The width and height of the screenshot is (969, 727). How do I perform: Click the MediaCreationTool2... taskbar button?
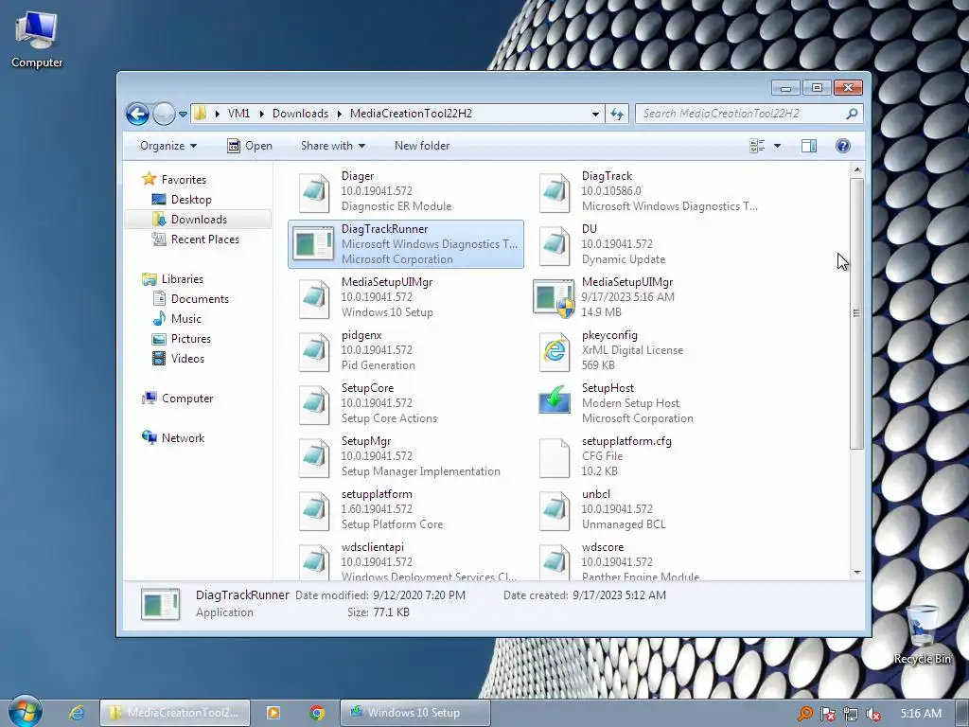coord(175,713)
